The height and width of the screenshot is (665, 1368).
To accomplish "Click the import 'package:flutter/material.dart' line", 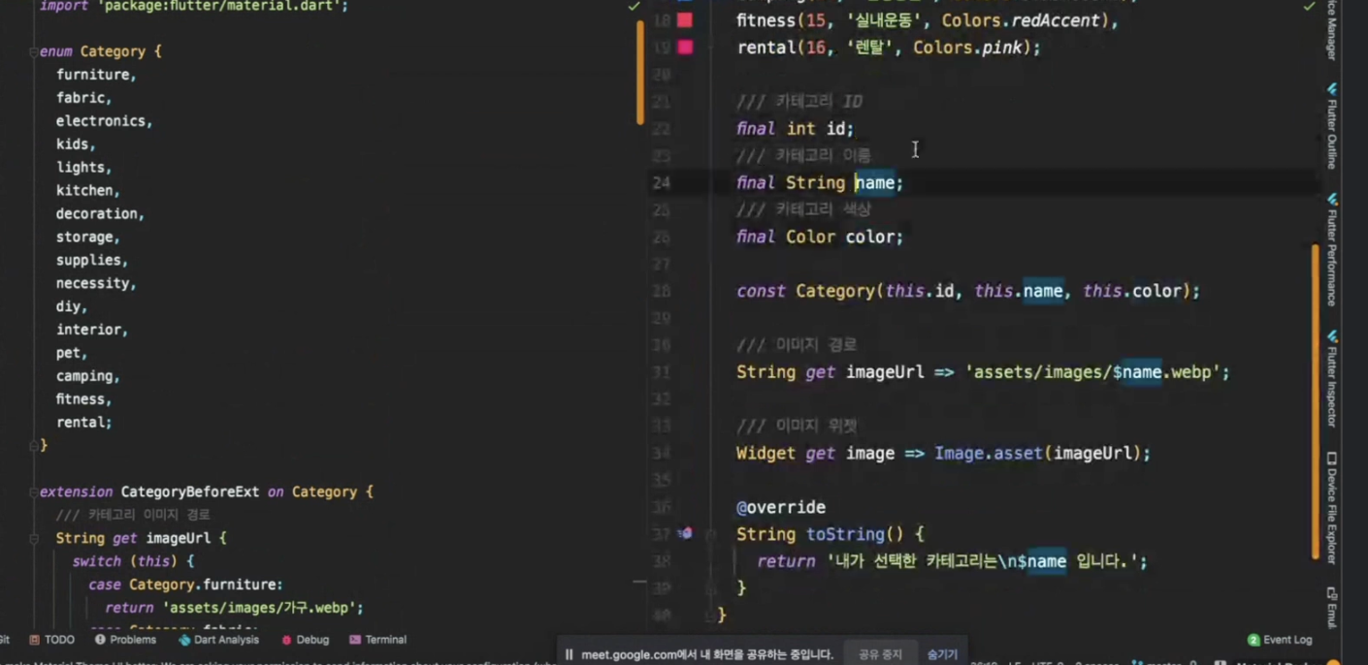I will pos(193,6).
